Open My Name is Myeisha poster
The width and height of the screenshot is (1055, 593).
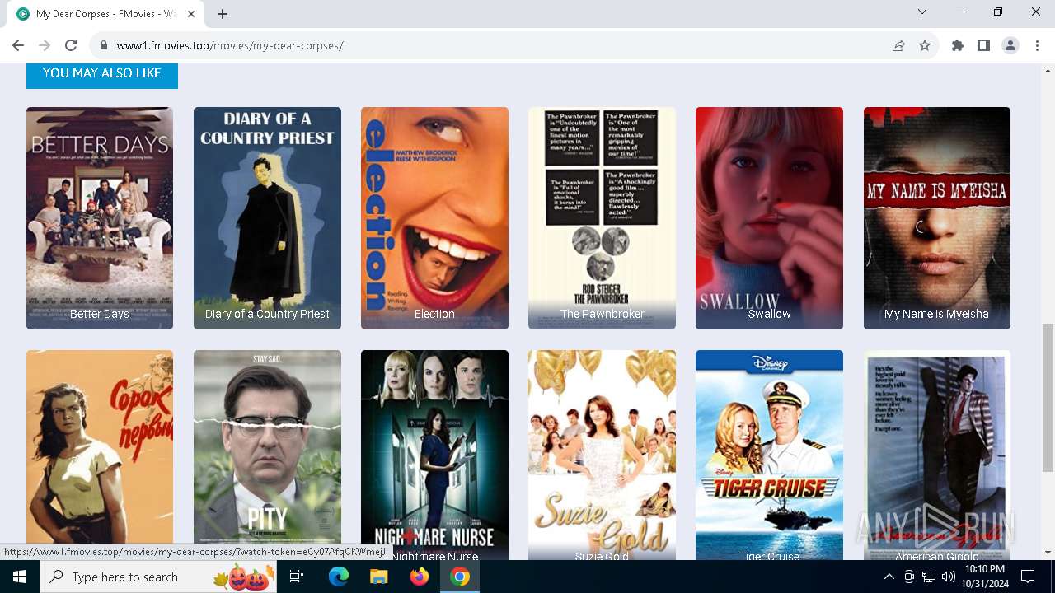pyautogui.click(x=937, y=218)
